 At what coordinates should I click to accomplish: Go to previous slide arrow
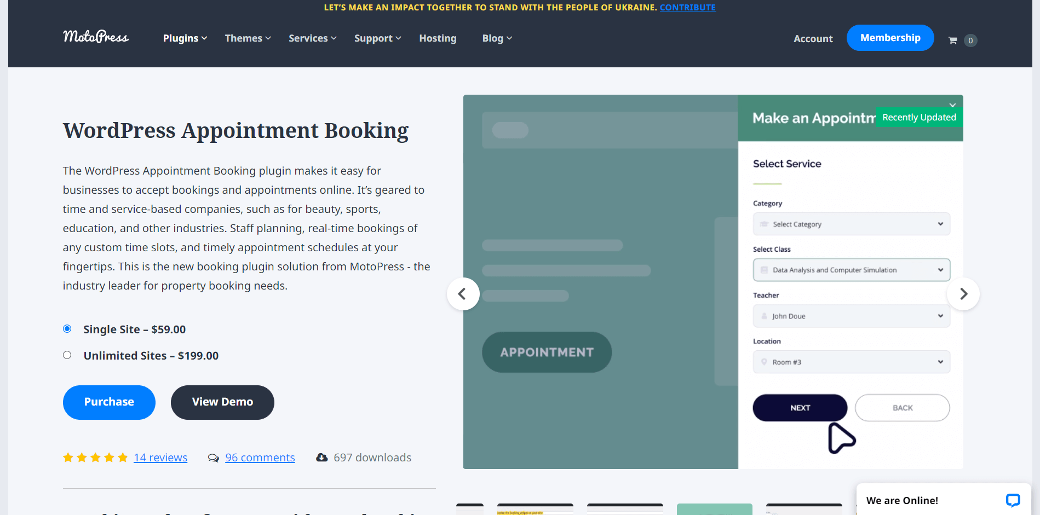tap(463, 294)
